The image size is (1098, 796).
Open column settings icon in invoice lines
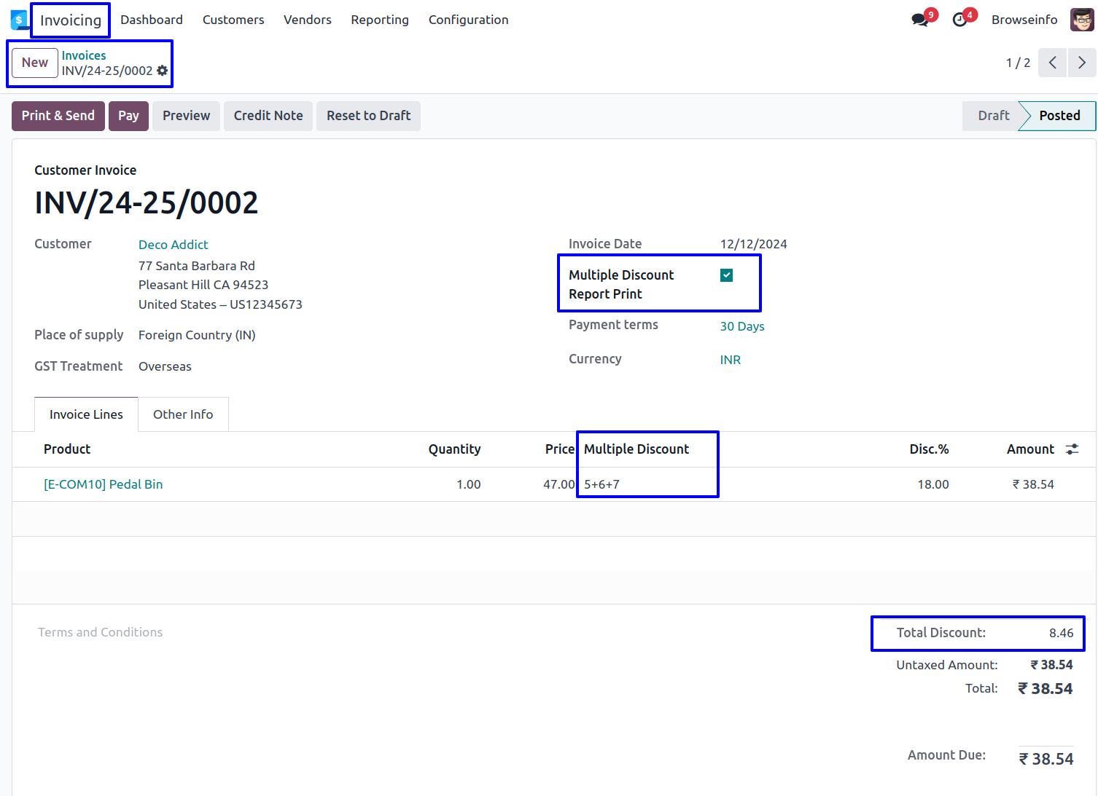pos(1072,449)
